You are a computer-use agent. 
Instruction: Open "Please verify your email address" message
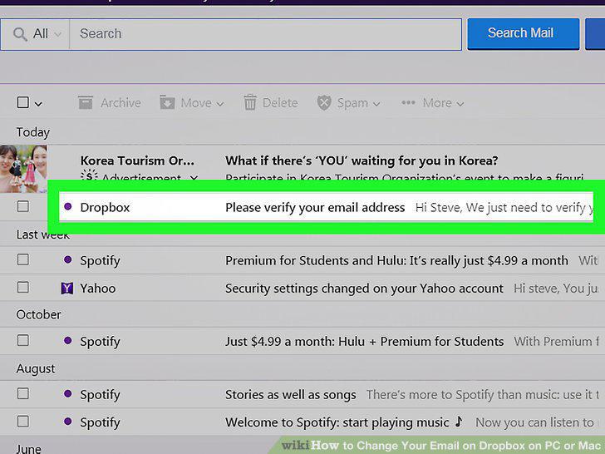pos(315,208)
